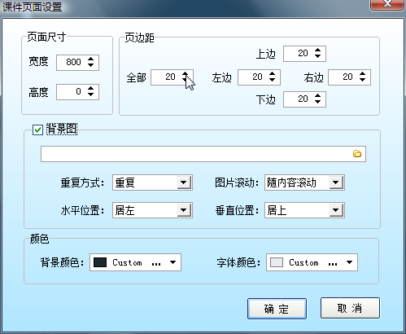Increase 左边 margin with up arrow
Screen dimensions: 406x334
272,73
